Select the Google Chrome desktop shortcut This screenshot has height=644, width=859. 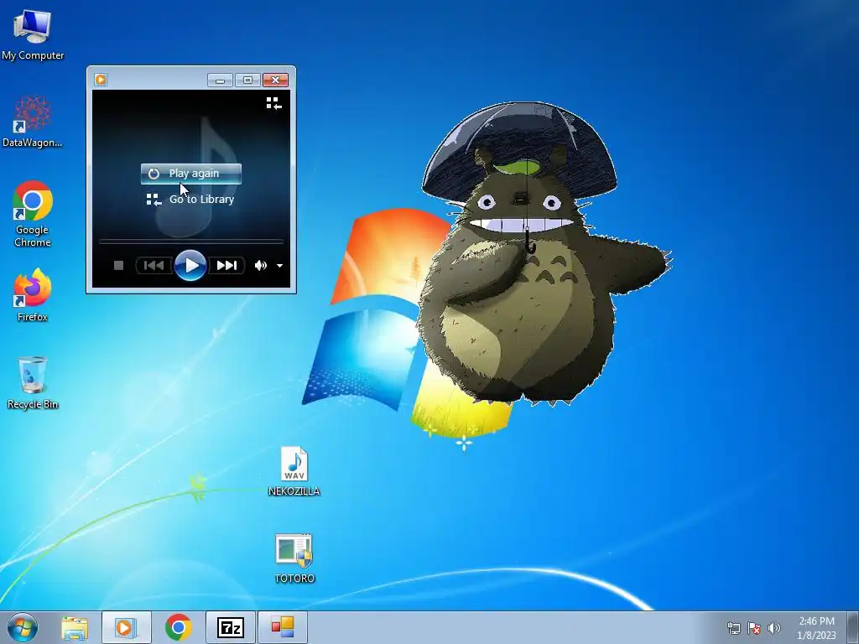coord(33,214)
